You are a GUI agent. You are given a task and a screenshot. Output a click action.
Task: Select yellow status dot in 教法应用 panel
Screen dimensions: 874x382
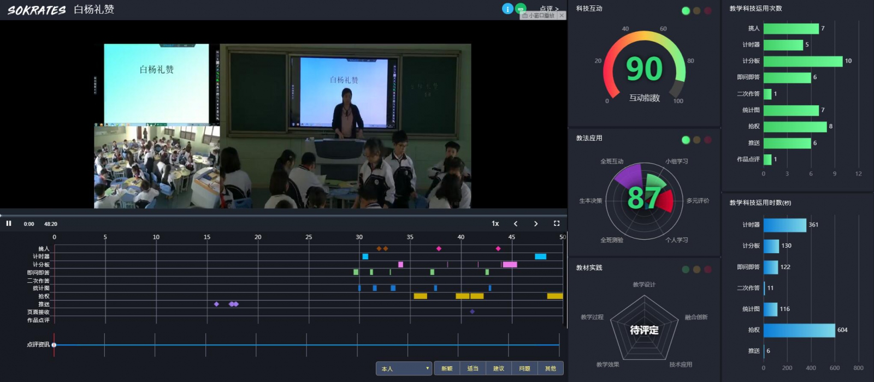[696, 140]
